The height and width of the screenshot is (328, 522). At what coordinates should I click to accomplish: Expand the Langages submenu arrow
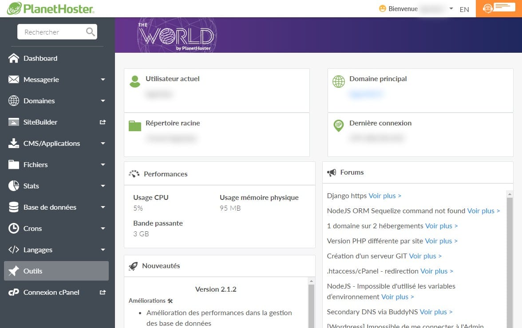(x=103, y=250)
